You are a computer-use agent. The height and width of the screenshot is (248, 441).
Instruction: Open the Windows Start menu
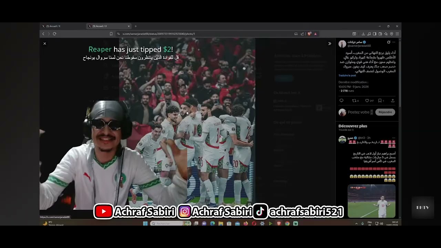pos(145,224)
